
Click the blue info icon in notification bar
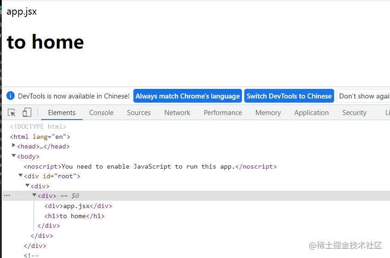coord(11,95)
